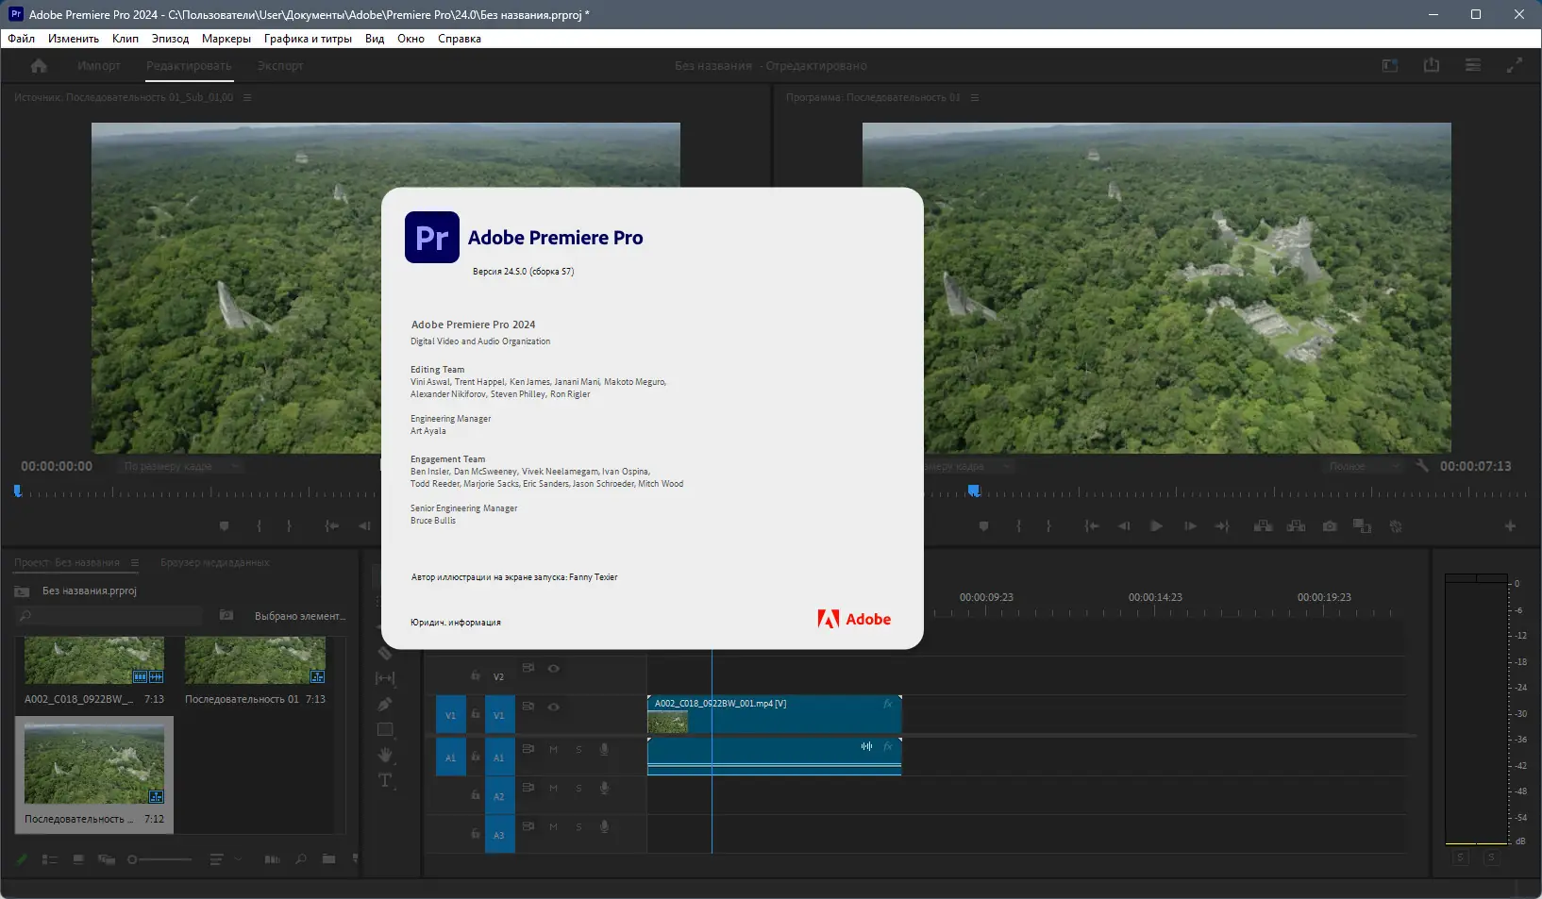Image resolution: width=1542 pixels, height=899 pixels.
Task: Click the Юридич. информация link
Action: point(456,622)
